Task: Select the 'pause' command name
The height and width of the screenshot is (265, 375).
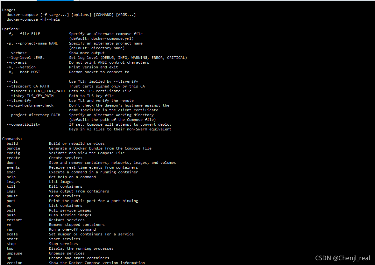Action: coord(12,196)
